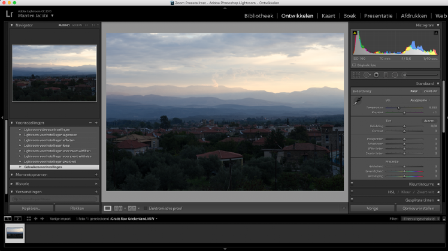Click the Navigator preview image
This screenshot has height=251, width=448.
pos(55,73)
